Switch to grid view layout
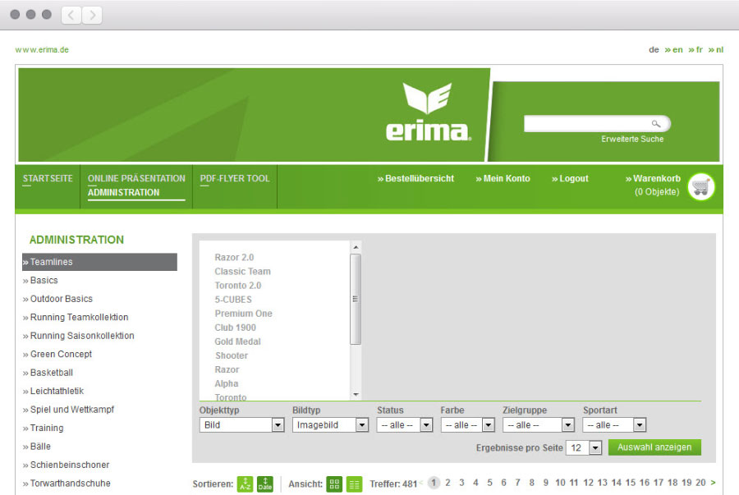 point(335,484)
